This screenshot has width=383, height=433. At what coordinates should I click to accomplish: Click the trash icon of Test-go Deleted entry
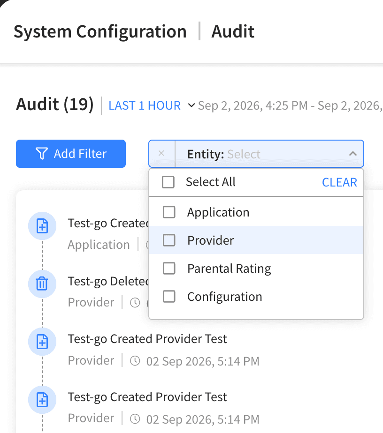coord(42,284)
